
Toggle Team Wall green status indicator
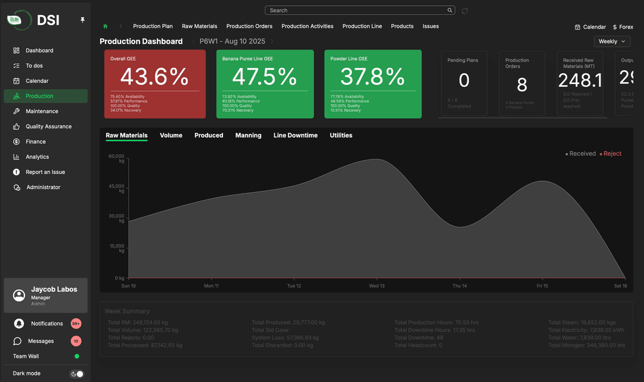[x=77, y=356]
